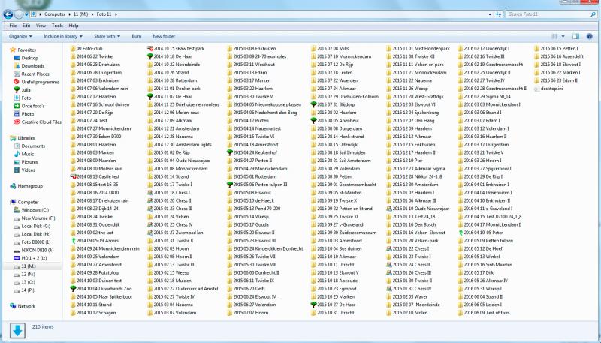
Task: Open Include in library dropdown
Action: pos(63,36)
